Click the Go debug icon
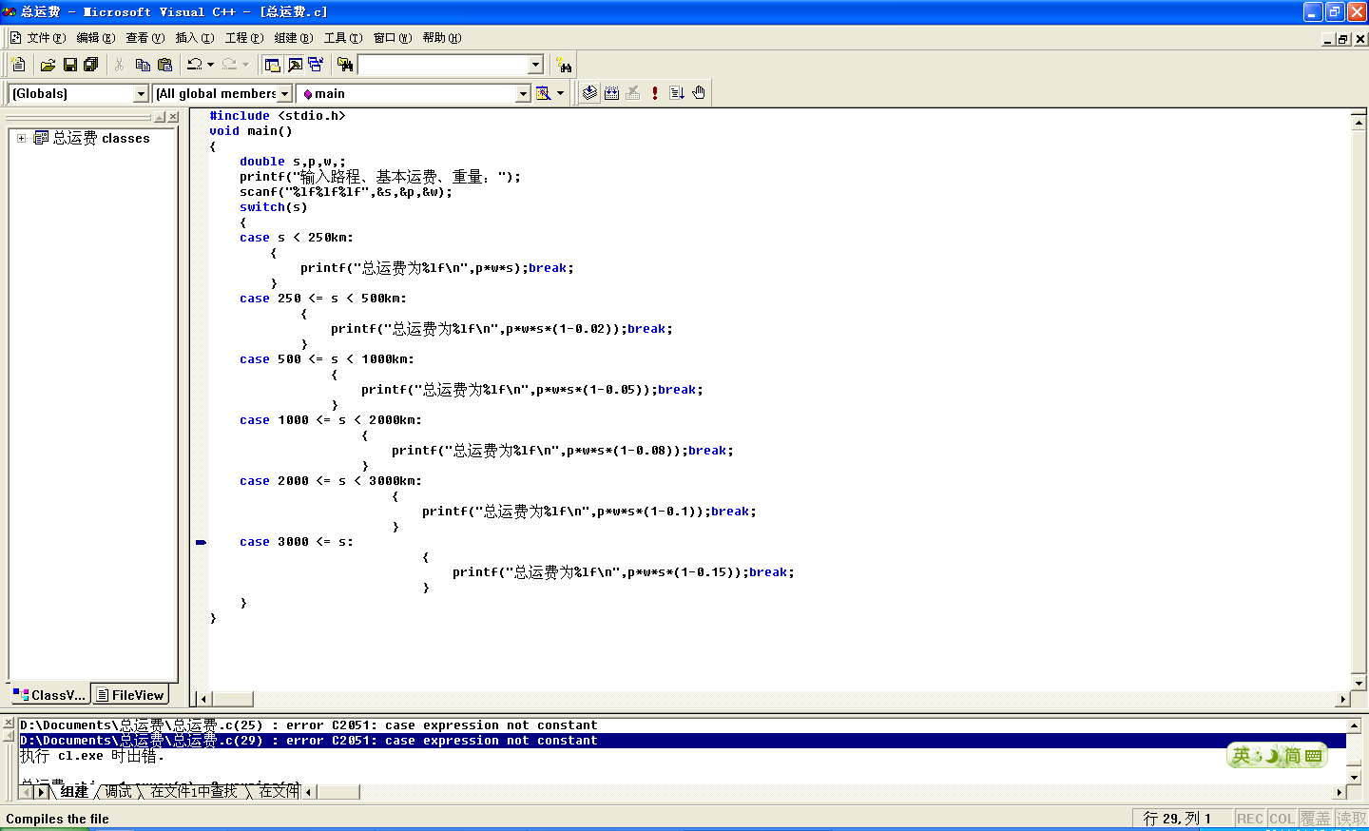 677,93
